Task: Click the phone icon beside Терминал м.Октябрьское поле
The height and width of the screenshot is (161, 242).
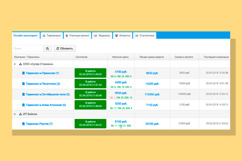Action: [x=23, y=95]
